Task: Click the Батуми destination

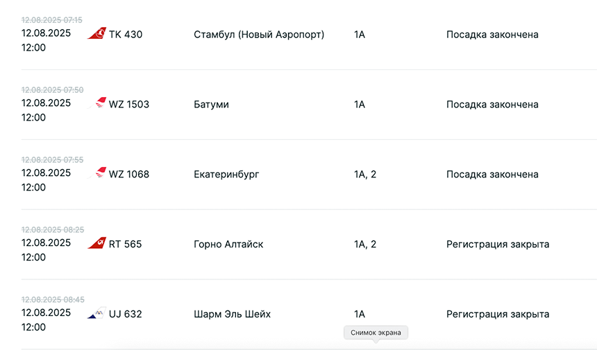Action: point(211,105)
